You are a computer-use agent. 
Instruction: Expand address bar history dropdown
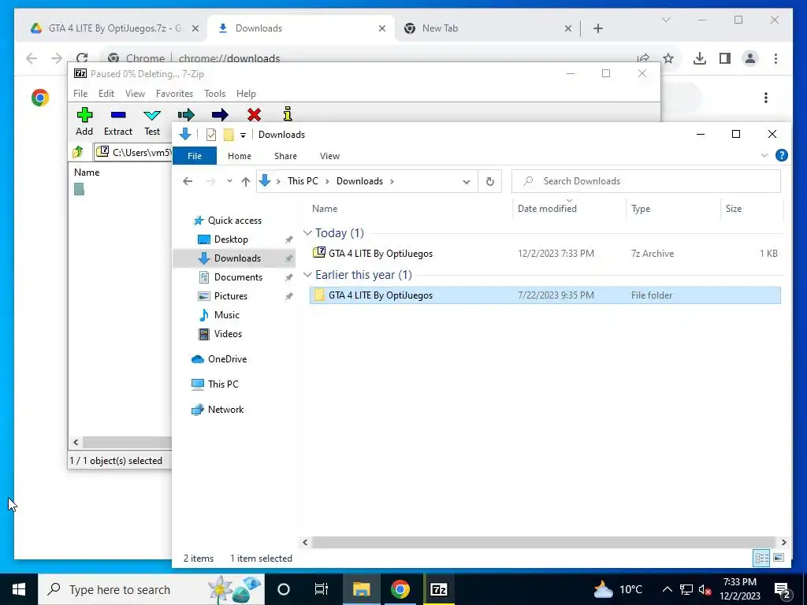point(467,182)
